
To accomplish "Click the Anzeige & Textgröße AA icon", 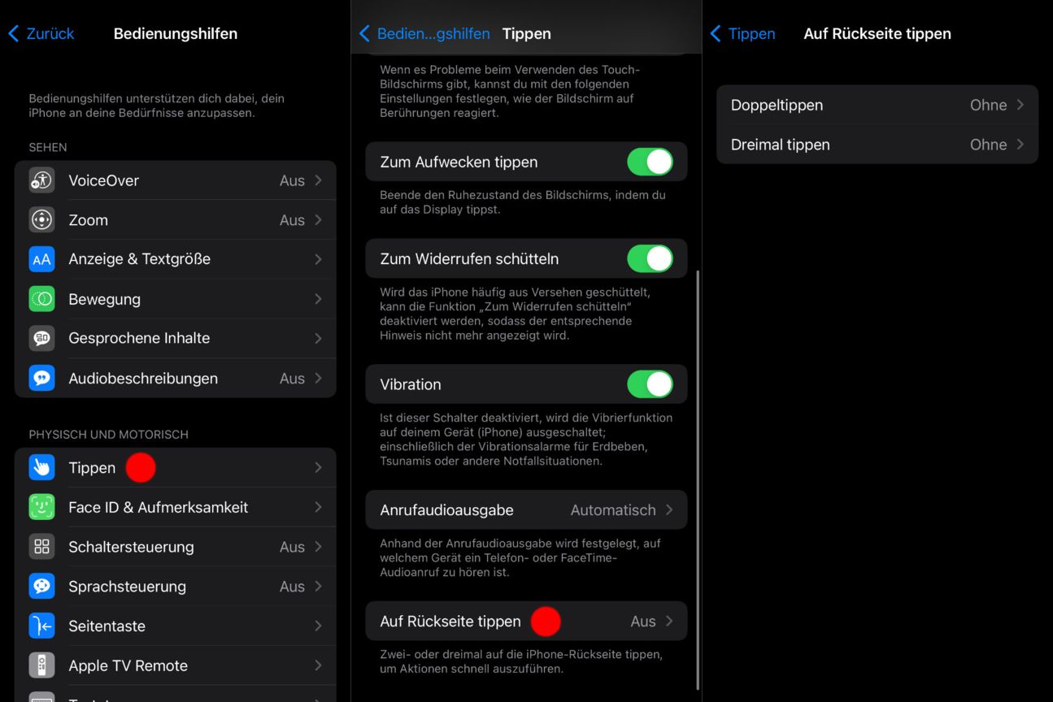I will pos(41,259).
